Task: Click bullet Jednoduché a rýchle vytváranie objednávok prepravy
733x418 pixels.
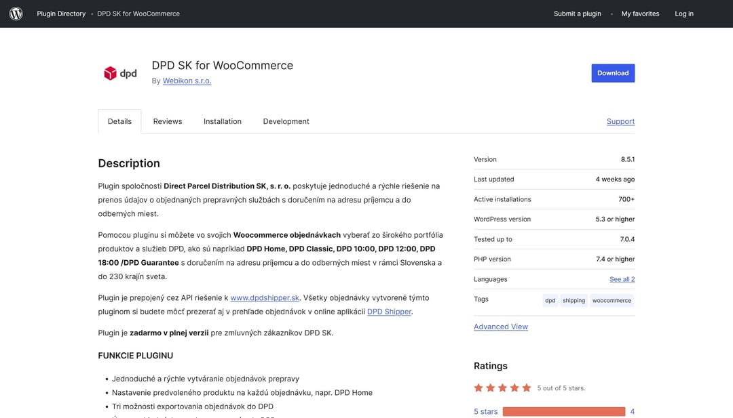Action: coord(205,379)
